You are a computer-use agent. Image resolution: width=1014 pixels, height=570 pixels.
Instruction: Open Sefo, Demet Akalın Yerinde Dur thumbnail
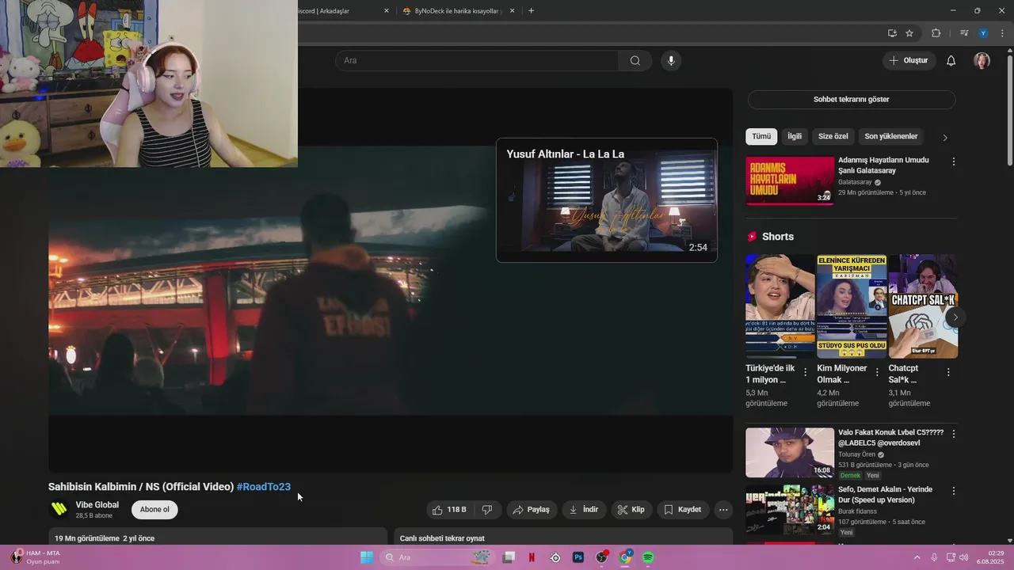pyautogui.click(x=790, y=510)
